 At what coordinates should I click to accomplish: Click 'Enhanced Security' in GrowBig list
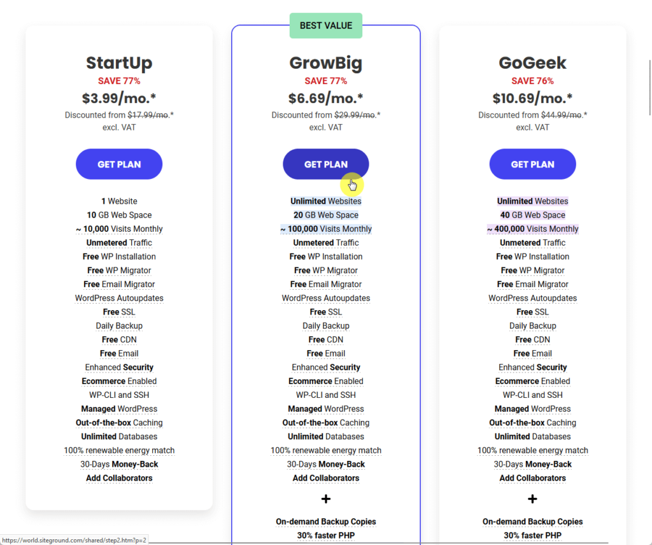[x=326, y=367]
